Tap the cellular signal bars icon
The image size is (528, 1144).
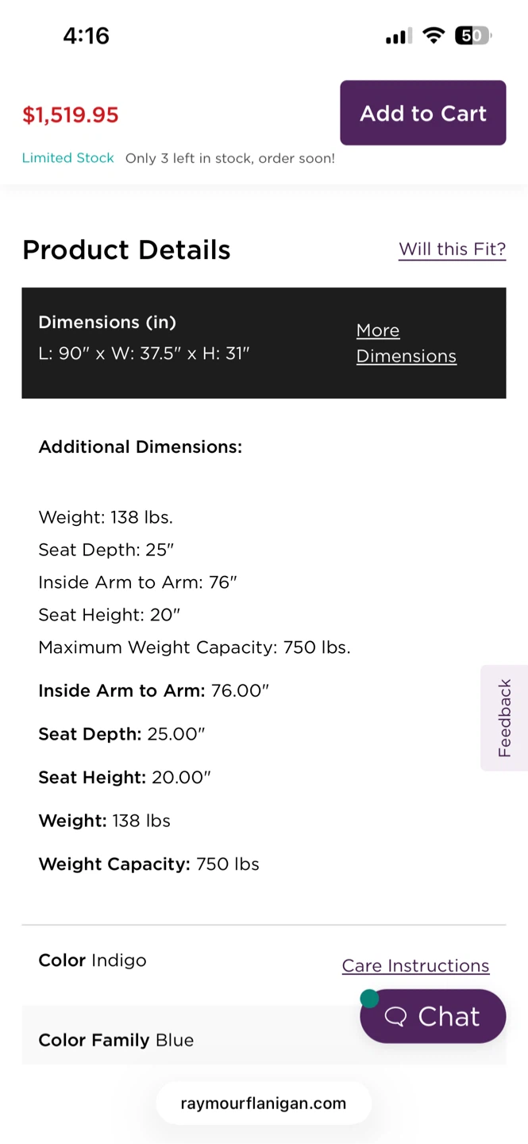pos(399,37)
